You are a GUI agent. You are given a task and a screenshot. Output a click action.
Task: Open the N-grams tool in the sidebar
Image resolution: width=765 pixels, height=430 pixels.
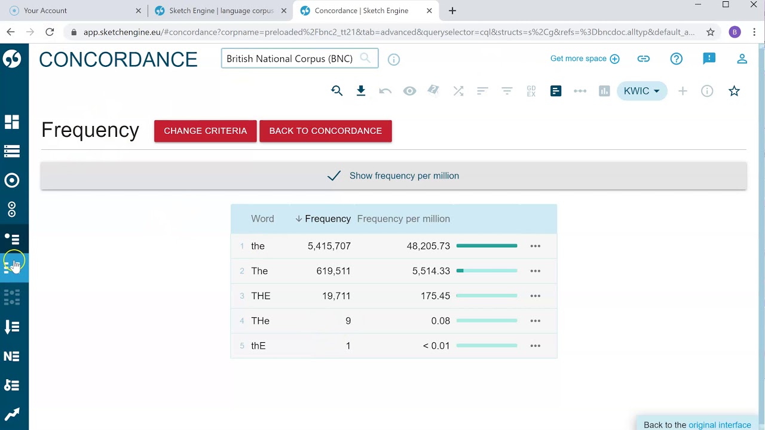[12, 356]
